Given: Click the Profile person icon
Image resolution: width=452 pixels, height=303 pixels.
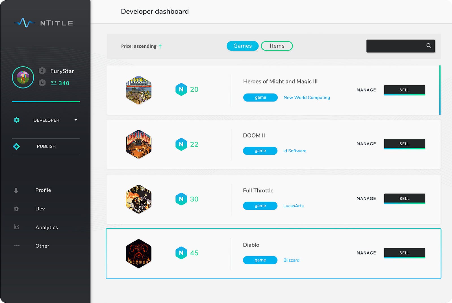Looking at the screenshot, I should tap(16, 190).
